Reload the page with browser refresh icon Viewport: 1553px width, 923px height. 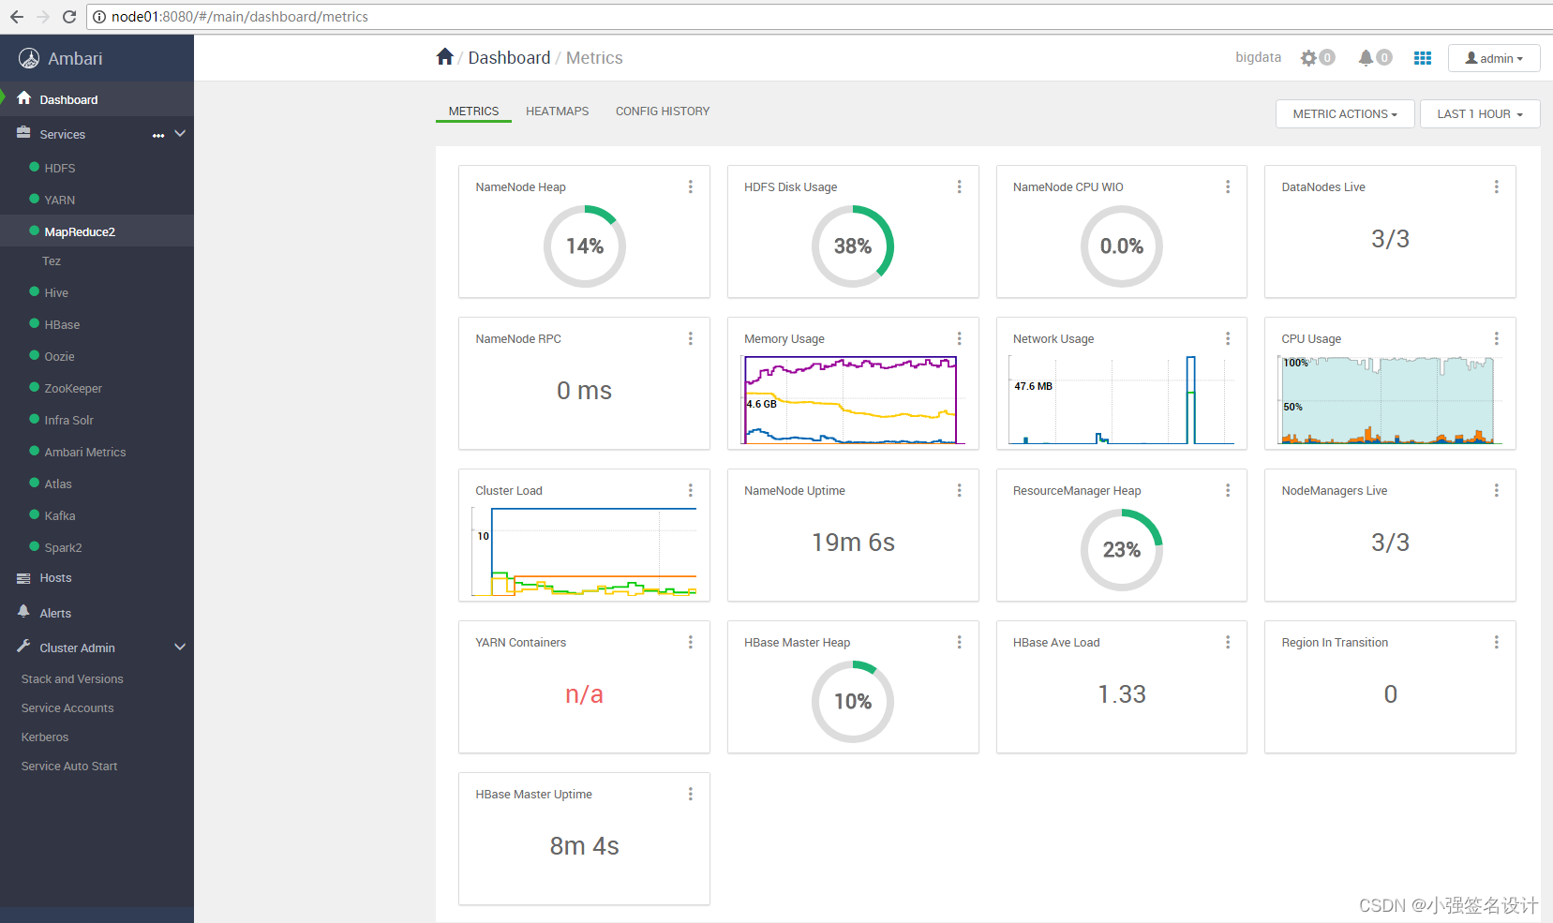click(x=68, y=17)
